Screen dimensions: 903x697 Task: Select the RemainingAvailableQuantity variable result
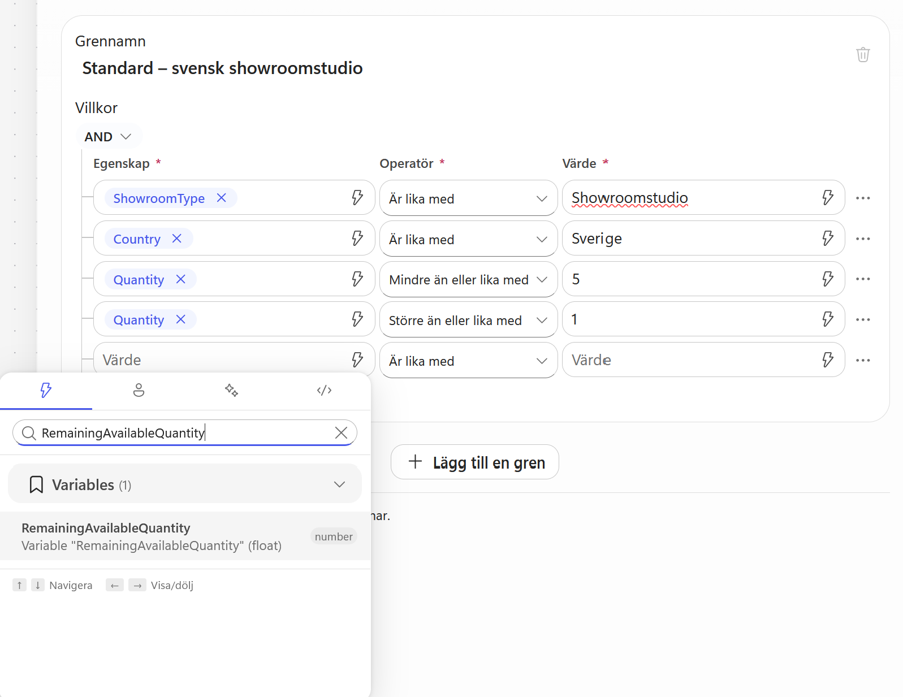(185, 536)
